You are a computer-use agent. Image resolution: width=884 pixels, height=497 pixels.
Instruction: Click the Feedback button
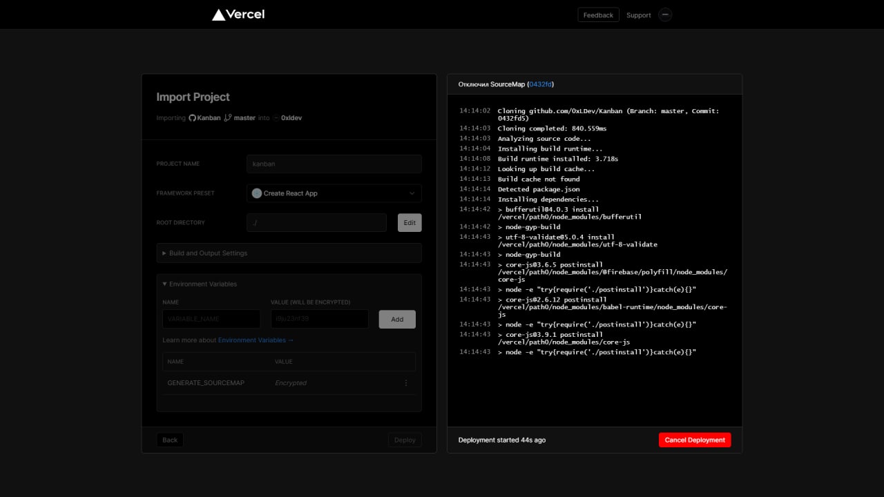[598, 15]
